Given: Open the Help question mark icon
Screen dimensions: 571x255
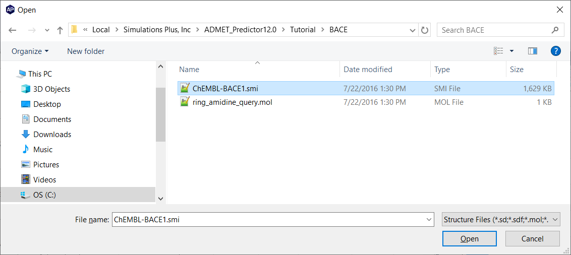Looking at the screenshot, I should [x=556, y=51].
